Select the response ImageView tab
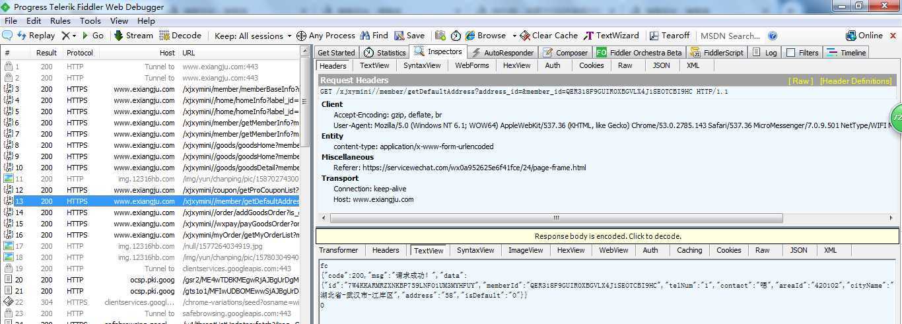The width and height of the screenshot is (902, 324). tap(526, 250)
